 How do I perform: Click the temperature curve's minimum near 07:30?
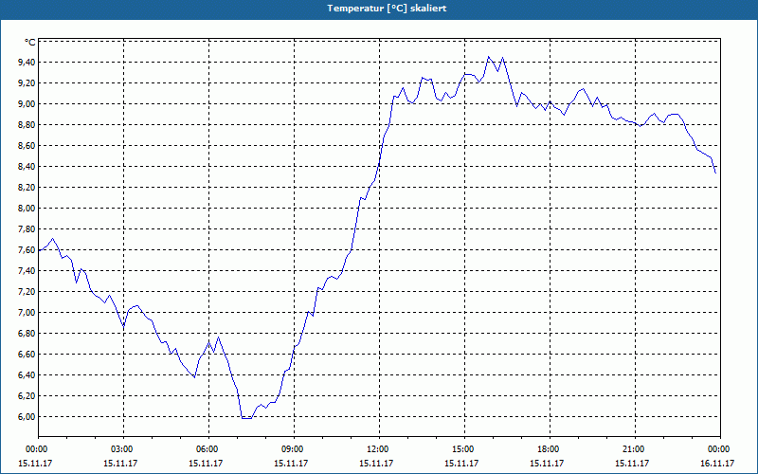[x=246, y=418]
